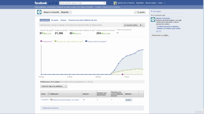Sort by the Difusión column header
The width and height of the screenshot is (204, 114).
[131, 94]
